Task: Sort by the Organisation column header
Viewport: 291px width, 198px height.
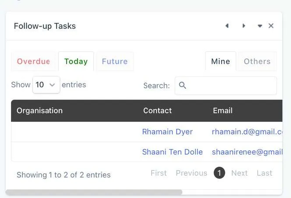Action: [39, 111]
